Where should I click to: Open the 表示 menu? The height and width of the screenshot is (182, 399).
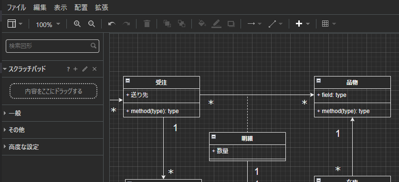(61, 8)
